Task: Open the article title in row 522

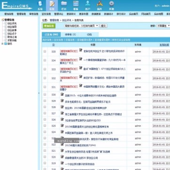Action: click(80, 146)
